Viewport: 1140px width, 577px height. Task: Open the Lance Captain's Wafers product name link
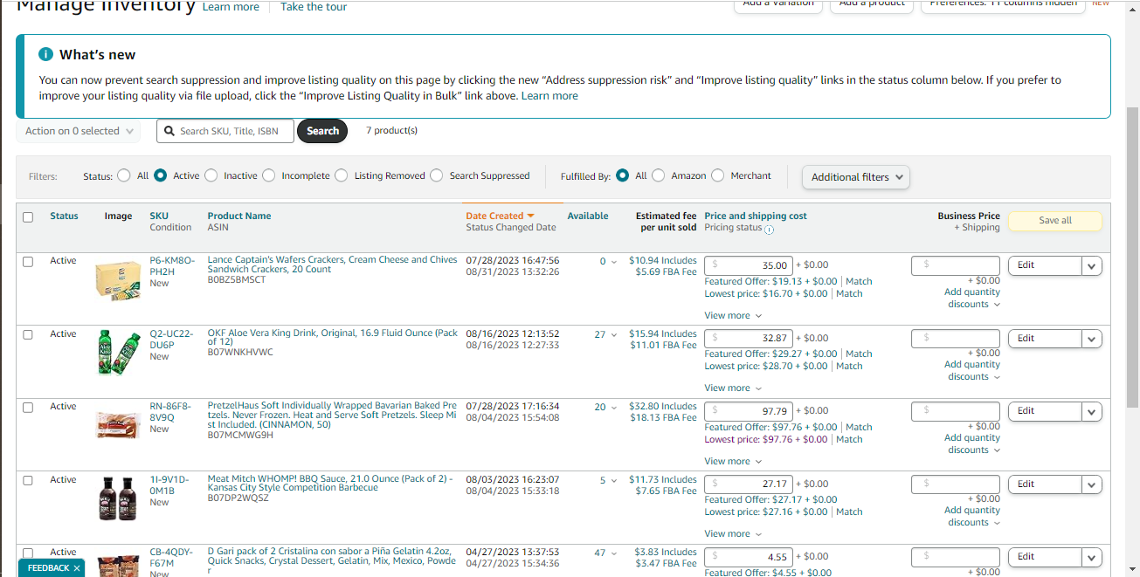332,264
